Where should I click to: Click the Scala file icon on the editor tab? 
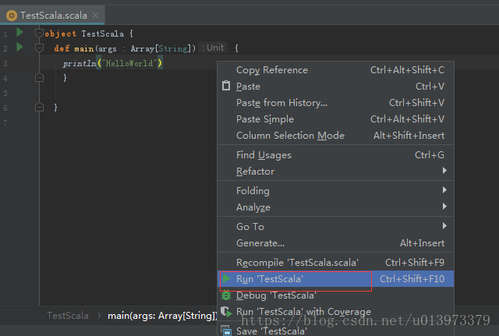click(12, 15)
